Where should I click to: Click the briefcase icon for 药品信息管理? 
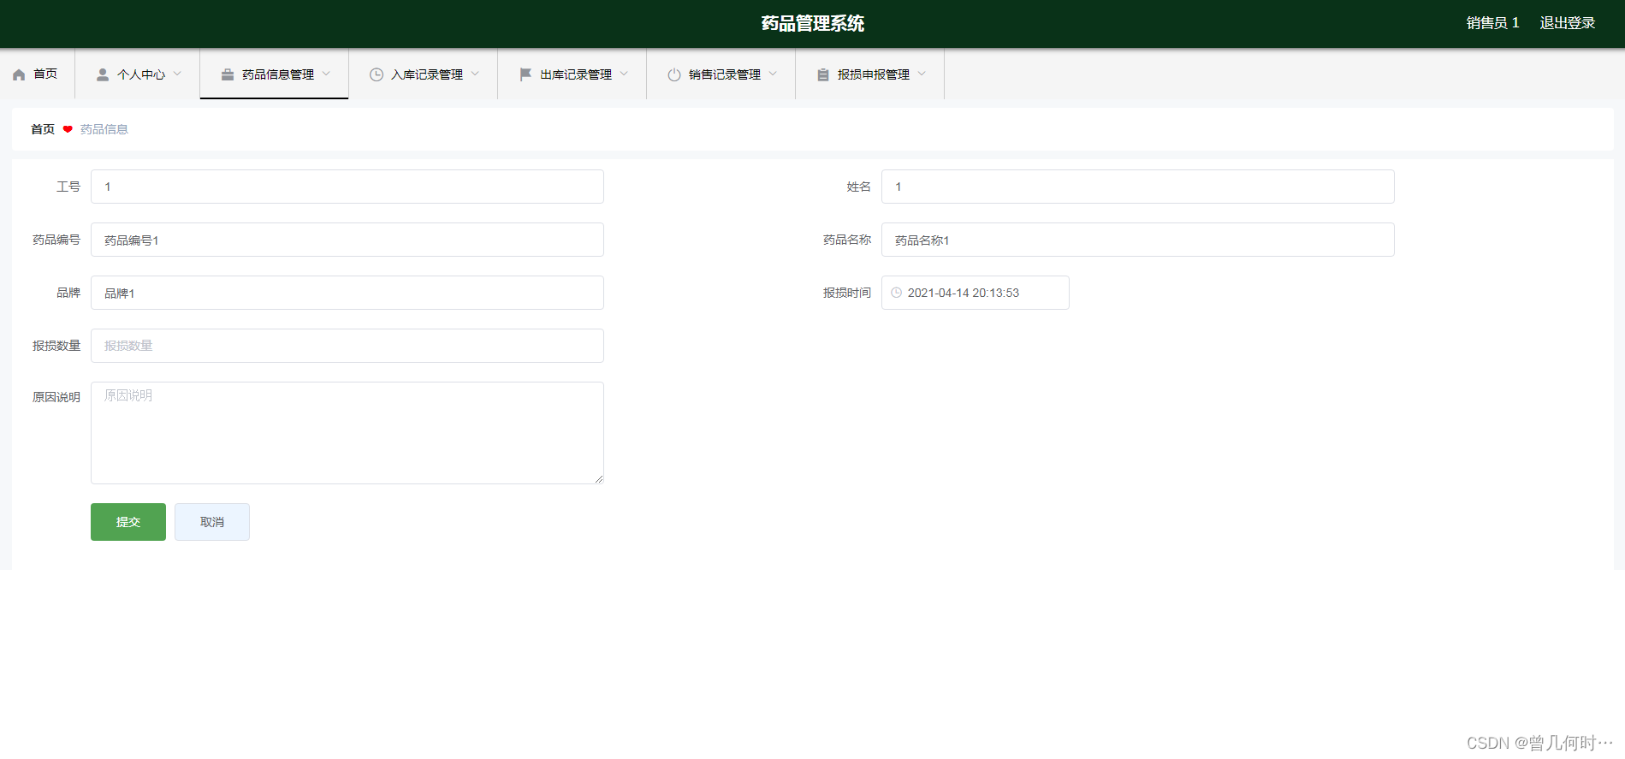click(x=228, y=74)
